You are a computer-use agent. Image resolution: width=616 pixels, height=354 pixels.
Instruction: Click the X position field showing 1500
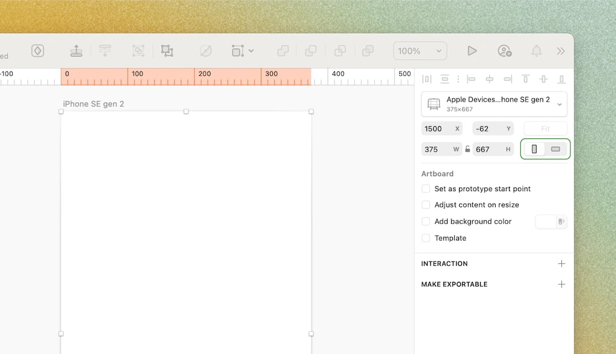click(442, 129)
